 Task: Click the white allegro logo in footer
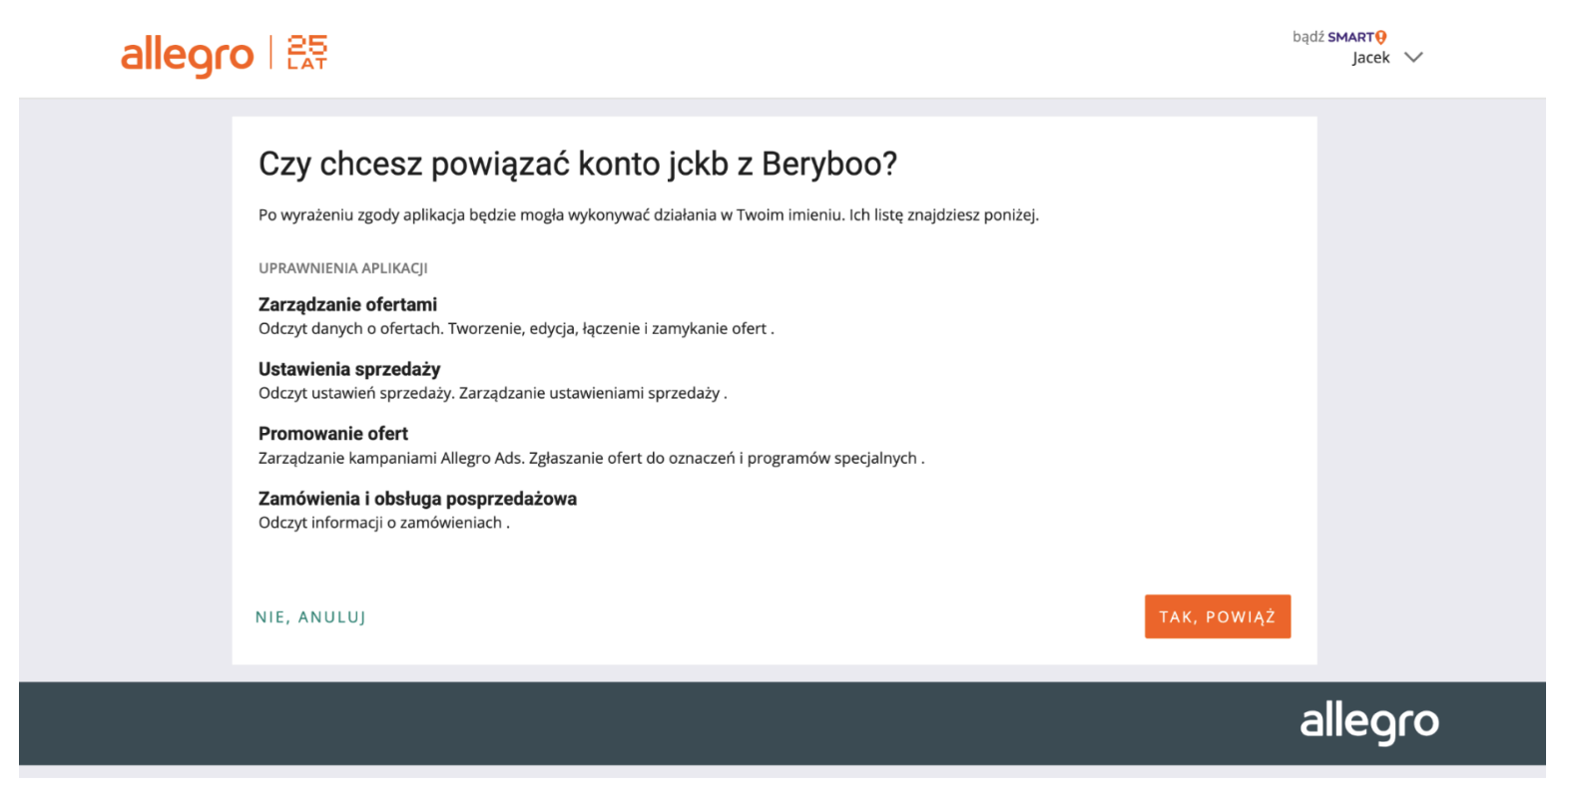[x=1368, y=721]
